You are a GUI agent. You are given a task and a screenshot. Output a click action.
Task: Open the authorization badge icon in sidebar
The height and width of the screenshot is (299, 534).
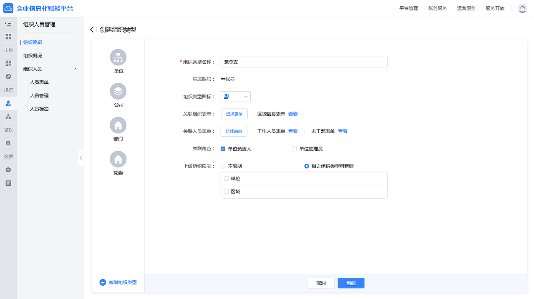click(x=8, y=143)
